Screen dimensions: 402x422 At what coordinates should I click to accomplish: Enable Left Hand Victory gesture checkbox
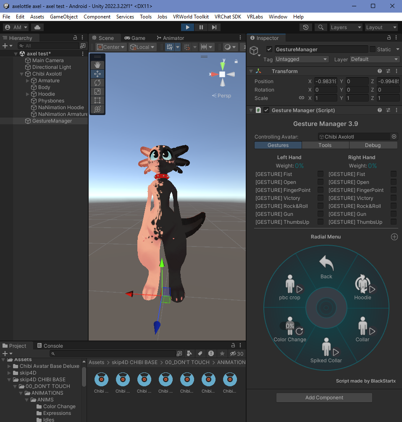click(x=321, y=198)
